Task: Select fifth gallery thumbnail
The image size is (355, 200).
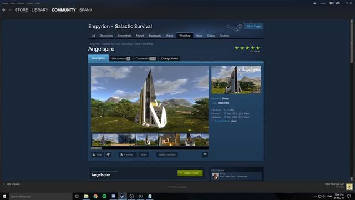Action: click(x=191, y=139)
